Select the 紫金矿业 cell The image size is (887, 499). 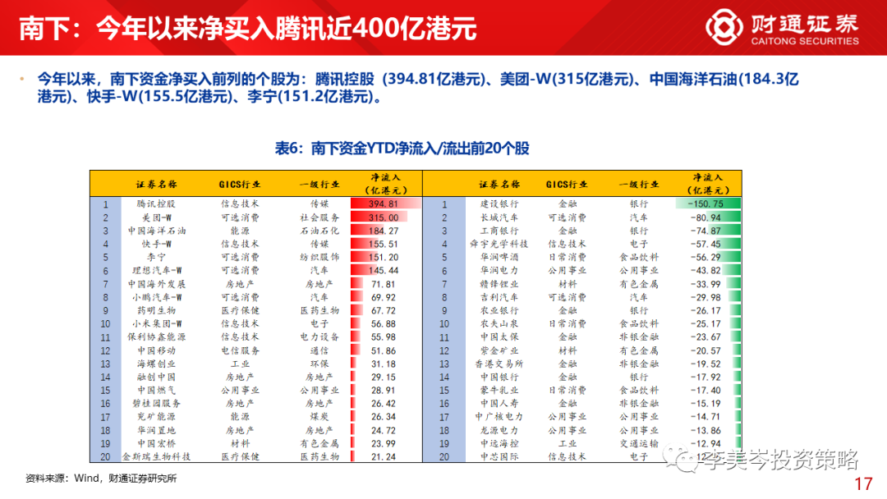point(499,350)
